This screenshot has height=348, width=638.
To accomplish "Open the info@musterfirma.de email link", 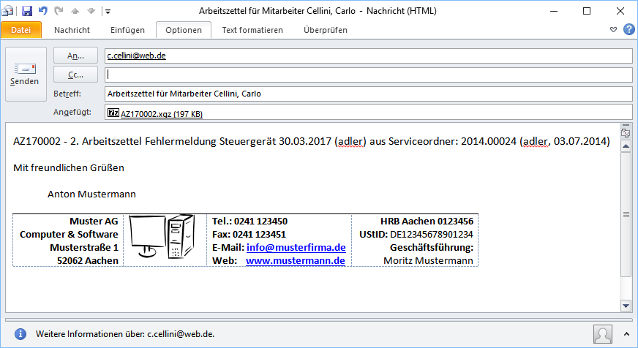I will [296, 247].
